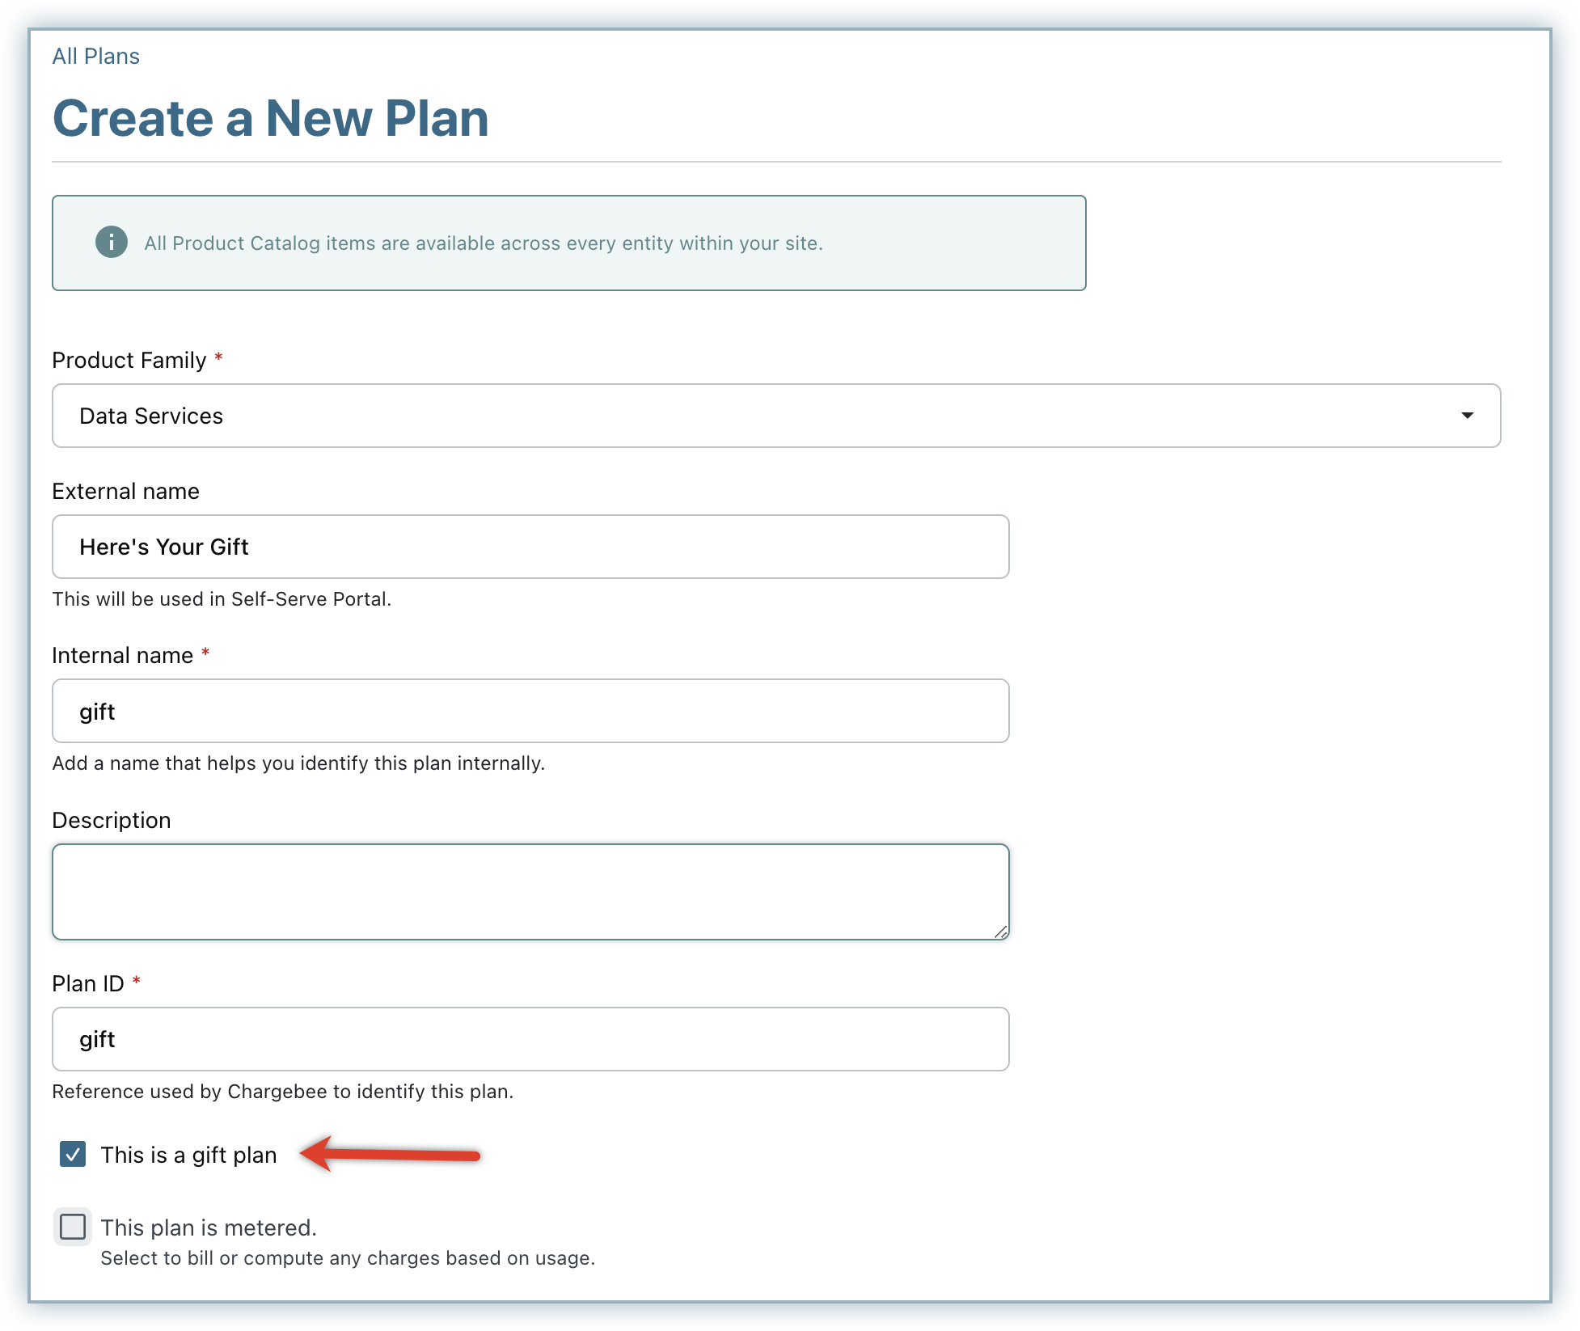Image resolution: width=1580 pixels, height=1331 pixels.
Task: Click the "This plan is metered." label
Action: (x=209, y=1227)
